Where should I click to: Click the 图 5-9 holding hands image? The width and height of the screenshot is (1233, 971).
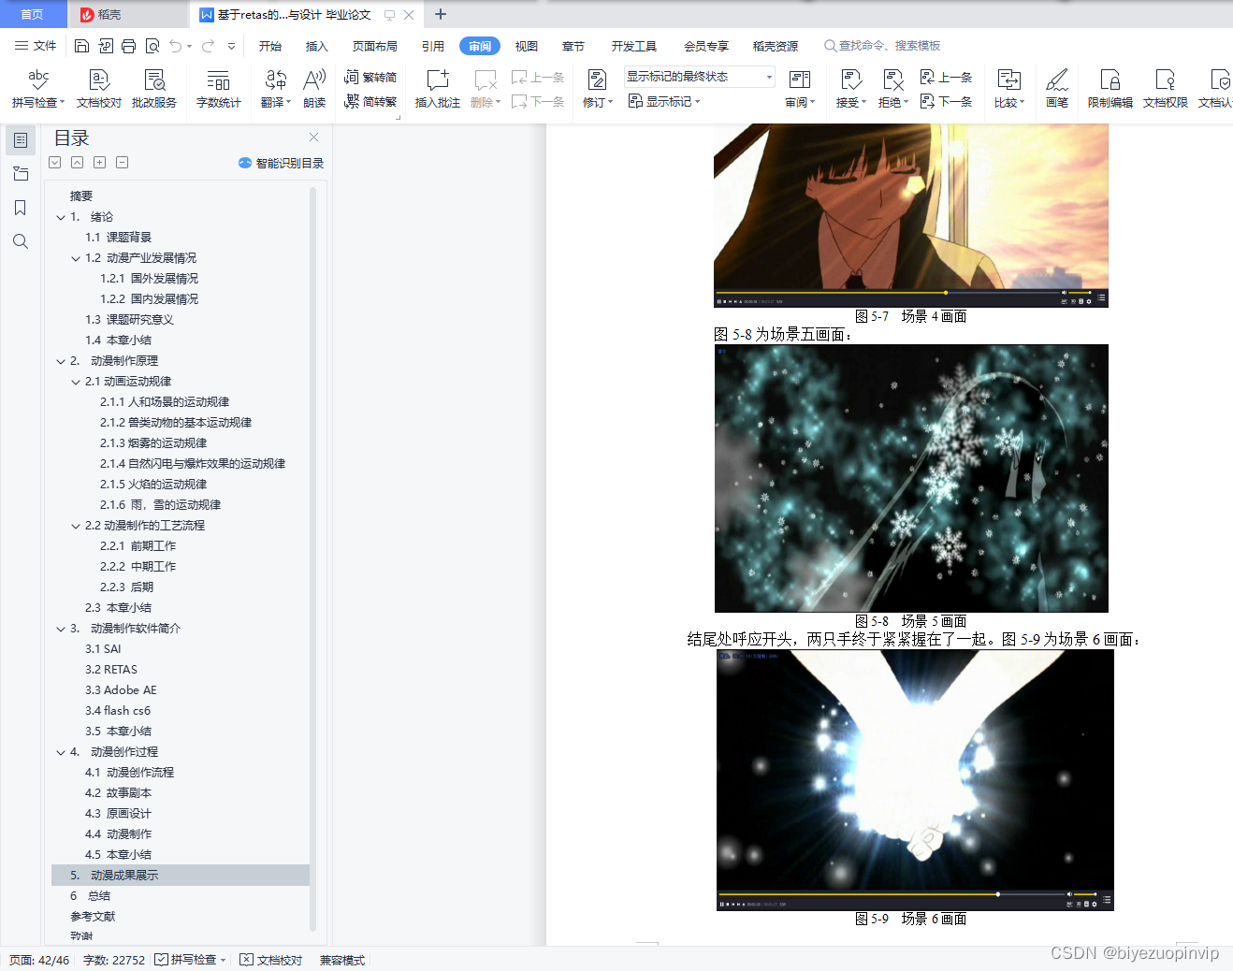pyautogui.click(x=915, y=780)
